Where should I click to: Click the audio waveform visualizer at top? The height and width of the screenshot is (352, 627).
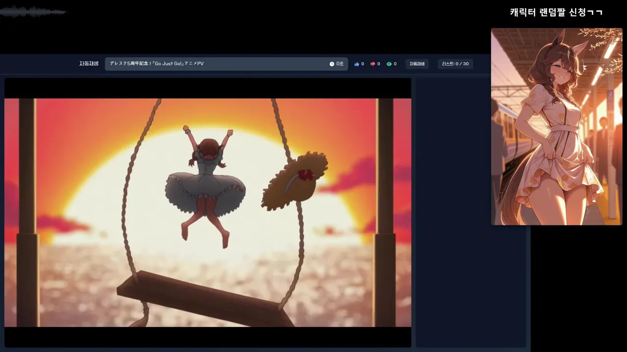[x=33, y=12]
